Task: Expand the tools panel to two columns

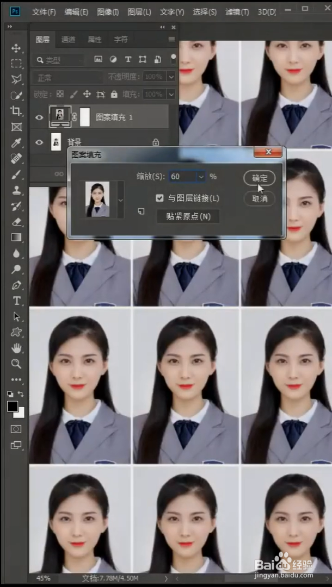Action: (x=10, y=27)
